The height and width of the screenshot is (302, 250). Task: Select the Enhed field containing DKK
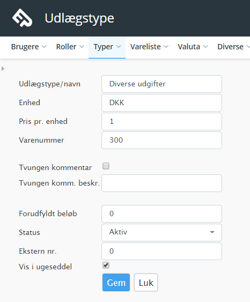161,102
